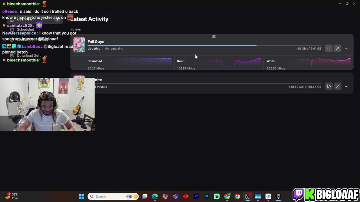Open the plain Google Chrome taskbar icon
The width and height of the screenshot is (360, 202).
(x=237, y=196)
